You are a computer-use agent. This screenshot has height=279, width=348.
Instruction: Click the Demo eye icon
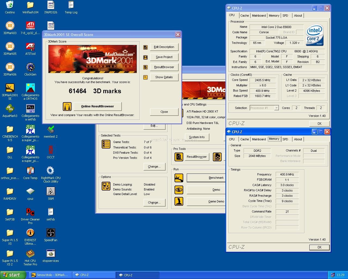pos(179,190)
